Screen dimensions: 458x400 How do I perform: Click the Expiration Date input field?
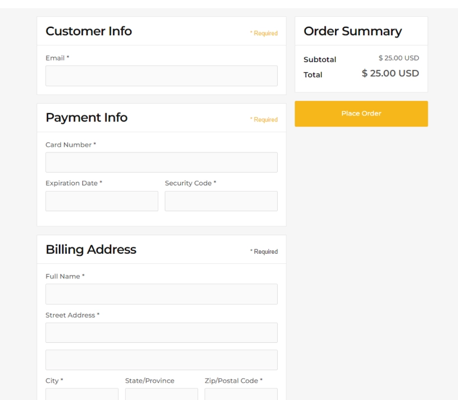click(x=101, y=199)
